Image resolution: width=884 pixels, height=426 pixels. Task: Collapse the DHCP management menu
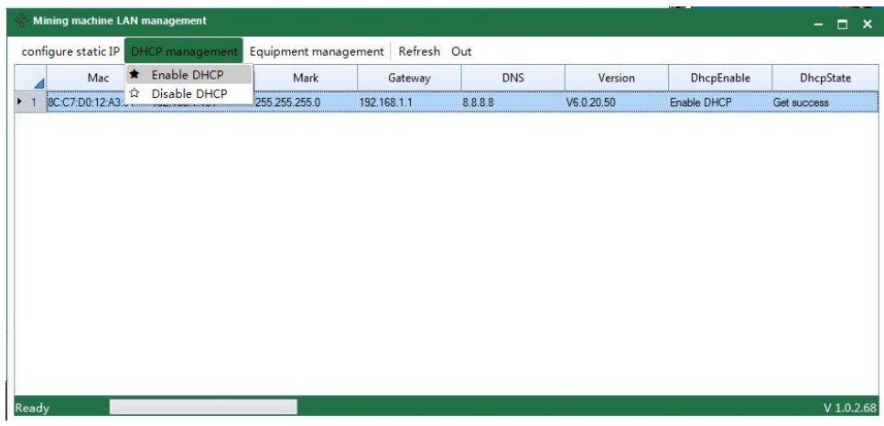[183, 50]
